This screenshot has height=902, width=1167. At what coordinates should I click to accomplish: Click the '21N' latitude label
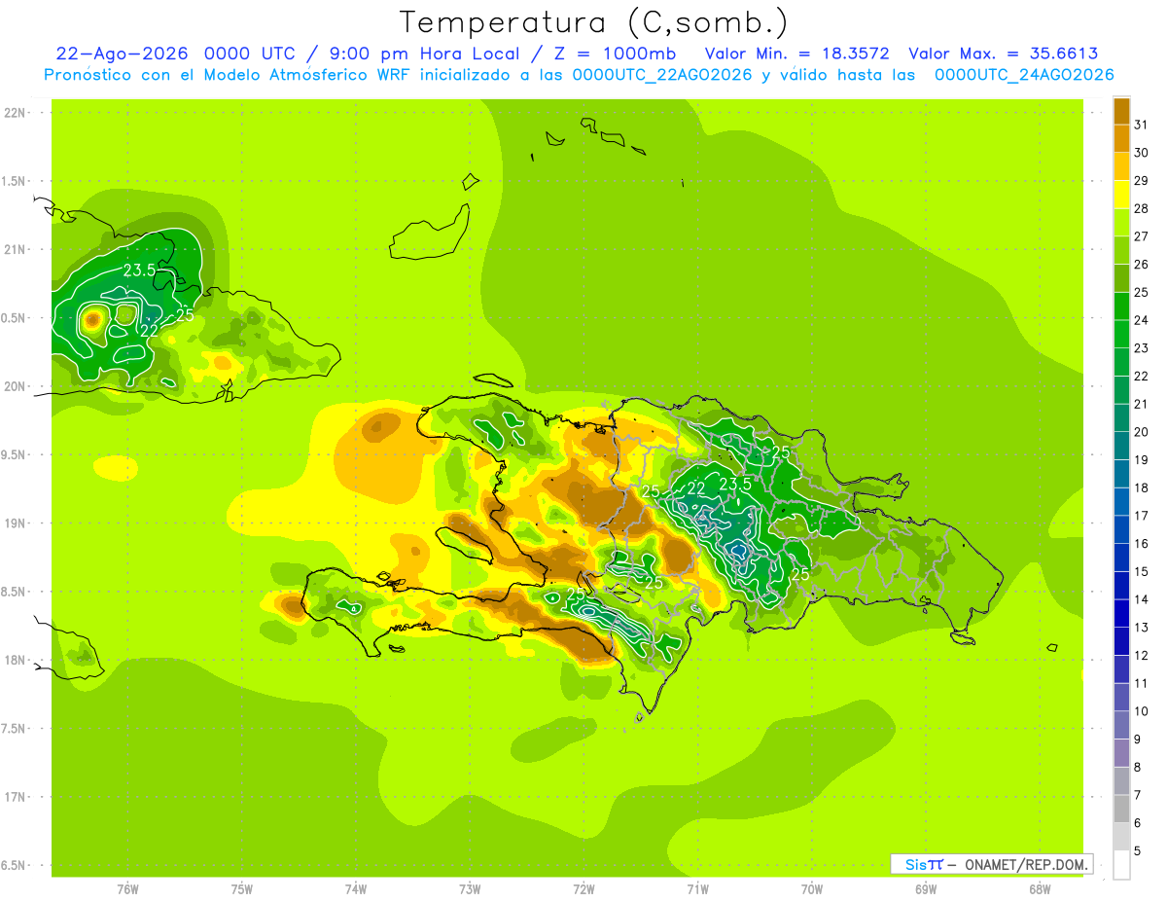[x=17, y=250]
